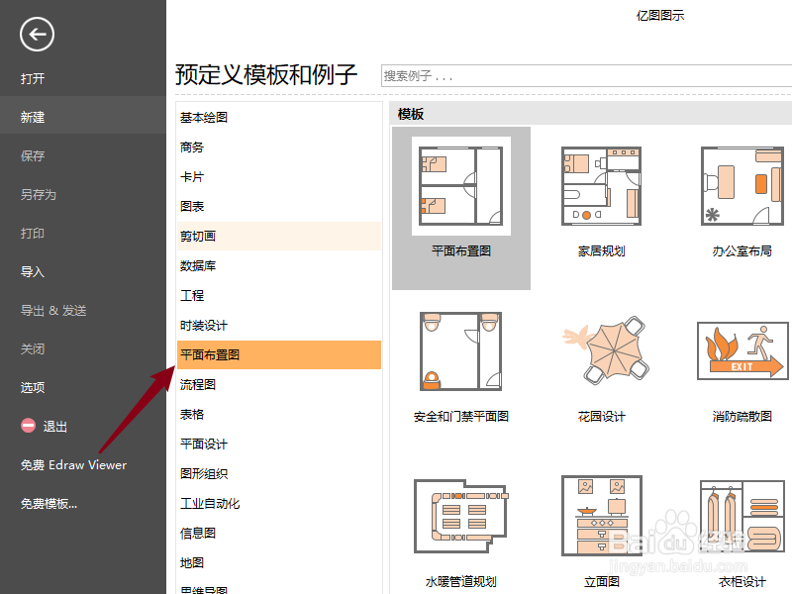Open the 立面图 template
The height and width of the screenshot is (594, 792).
(601, 515)
